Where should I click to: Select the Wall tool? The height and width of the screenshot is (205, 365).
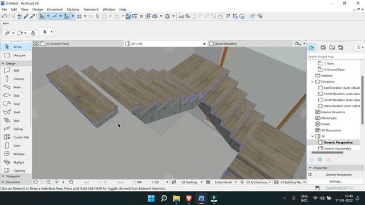pos(16,71)
